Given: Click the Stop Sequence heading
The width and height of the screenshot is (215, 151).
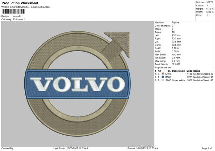Looking at the screenshot, I should [163, 67].
